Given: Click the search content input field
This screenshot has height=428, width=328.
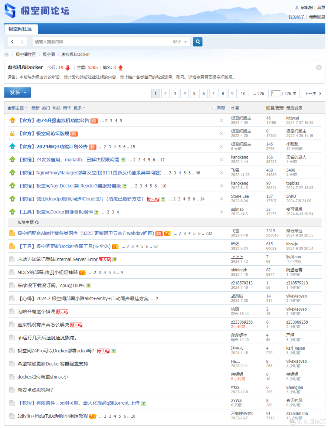Looking at the screenshot, I should click(101, 42).
